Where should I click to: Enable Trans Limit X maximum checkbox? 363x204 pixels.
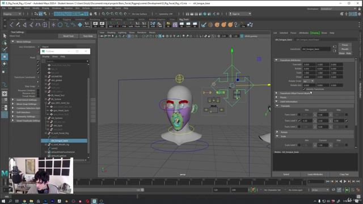click(347, 114)
